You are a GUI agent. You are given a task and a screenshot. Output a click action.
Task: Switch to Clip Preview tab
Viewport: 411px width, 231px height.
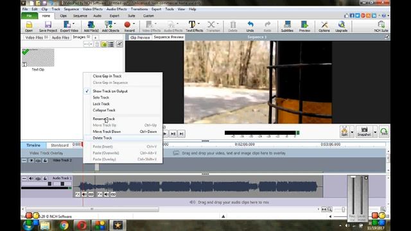click(x=140, y=37)
